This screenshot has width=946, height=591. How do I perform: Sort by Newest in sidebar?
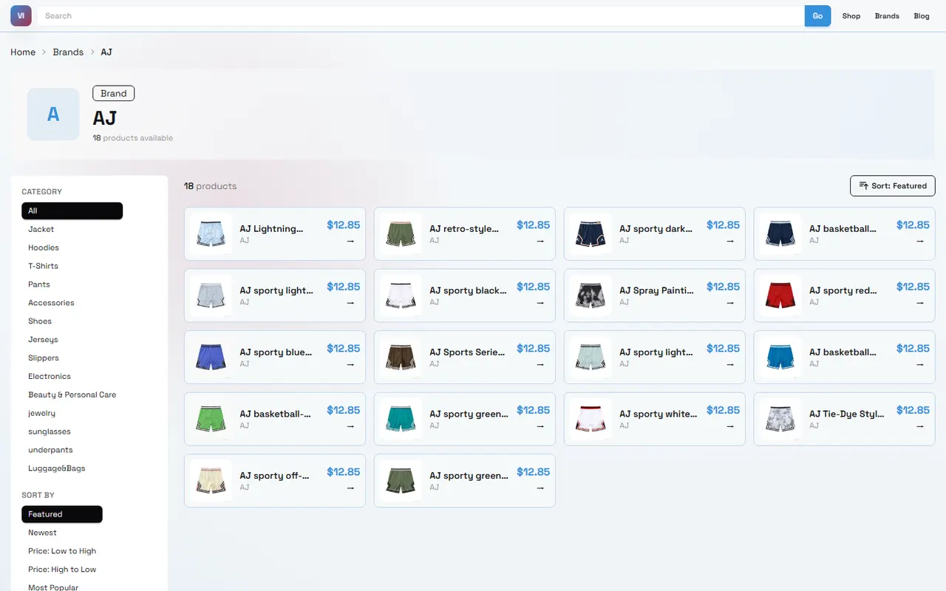[62, 533]
